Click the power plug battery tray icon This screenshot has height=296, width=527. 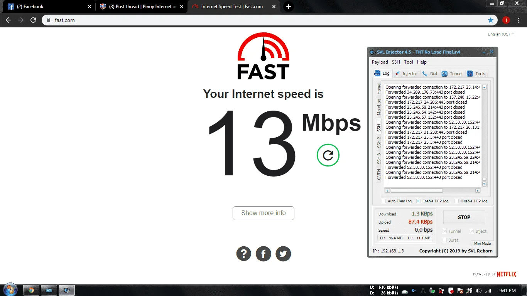pos(442,290)
